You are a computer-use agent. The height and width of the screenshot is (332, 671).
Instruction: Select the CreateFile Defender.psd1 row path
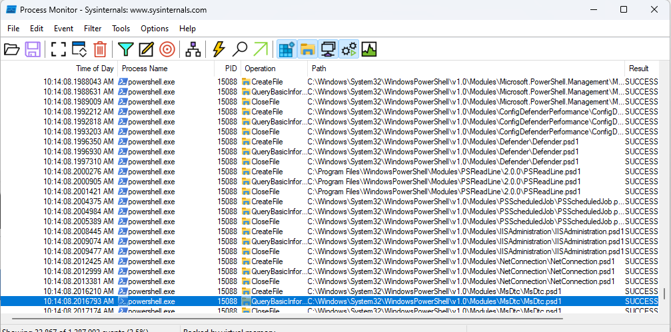coord(443,142)
